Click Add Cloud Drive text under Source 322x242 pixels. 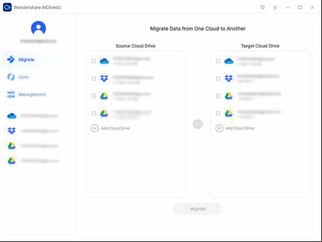115,128
